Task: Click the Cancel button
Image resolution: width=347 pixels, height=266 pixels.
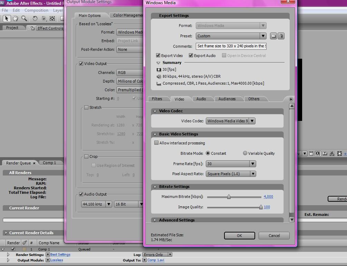Action: click(x=274, y=236)
